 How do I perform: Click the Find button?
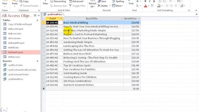tap(131, 3)
